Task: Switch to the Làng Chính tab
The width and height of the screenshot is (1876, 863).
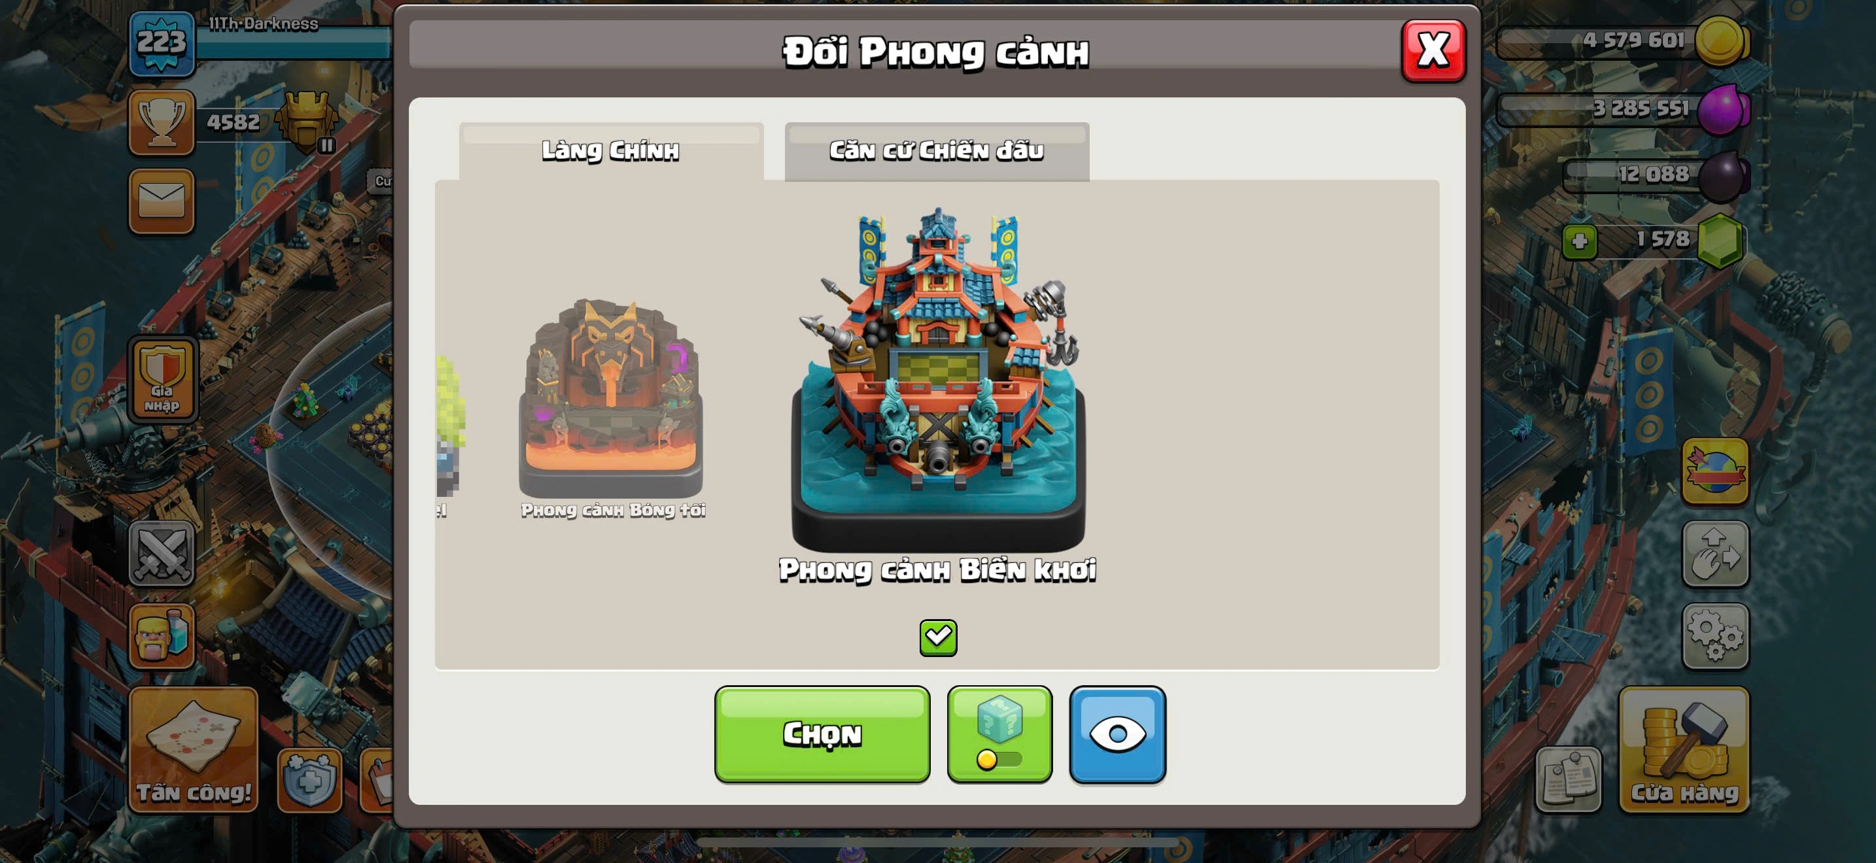Action: tap(611, 152)
